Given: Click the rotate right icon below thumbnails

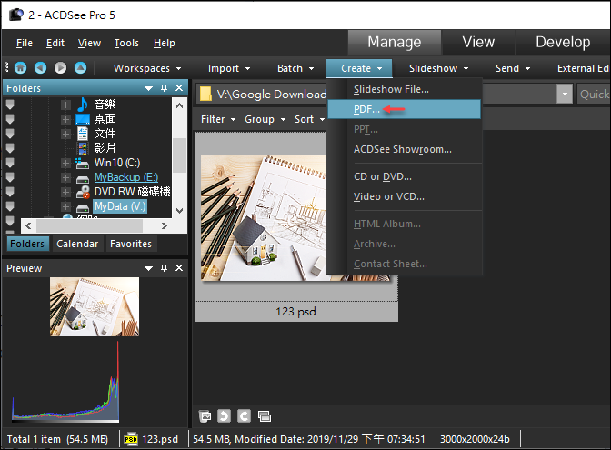Looking at the screenshot, I should point(244,416).
